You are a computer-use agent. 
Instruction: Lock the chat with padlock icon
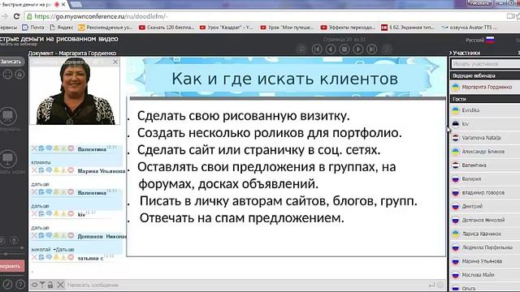tap(50, 285)
